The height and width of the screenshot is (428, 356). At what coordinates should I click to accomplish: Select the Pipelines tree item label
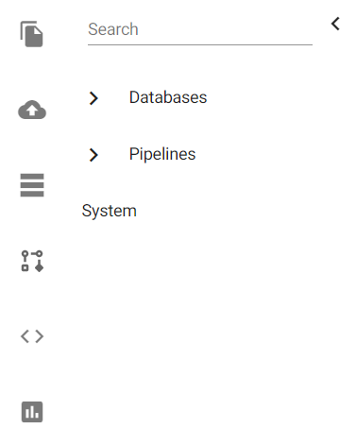[x=162, y=154]
